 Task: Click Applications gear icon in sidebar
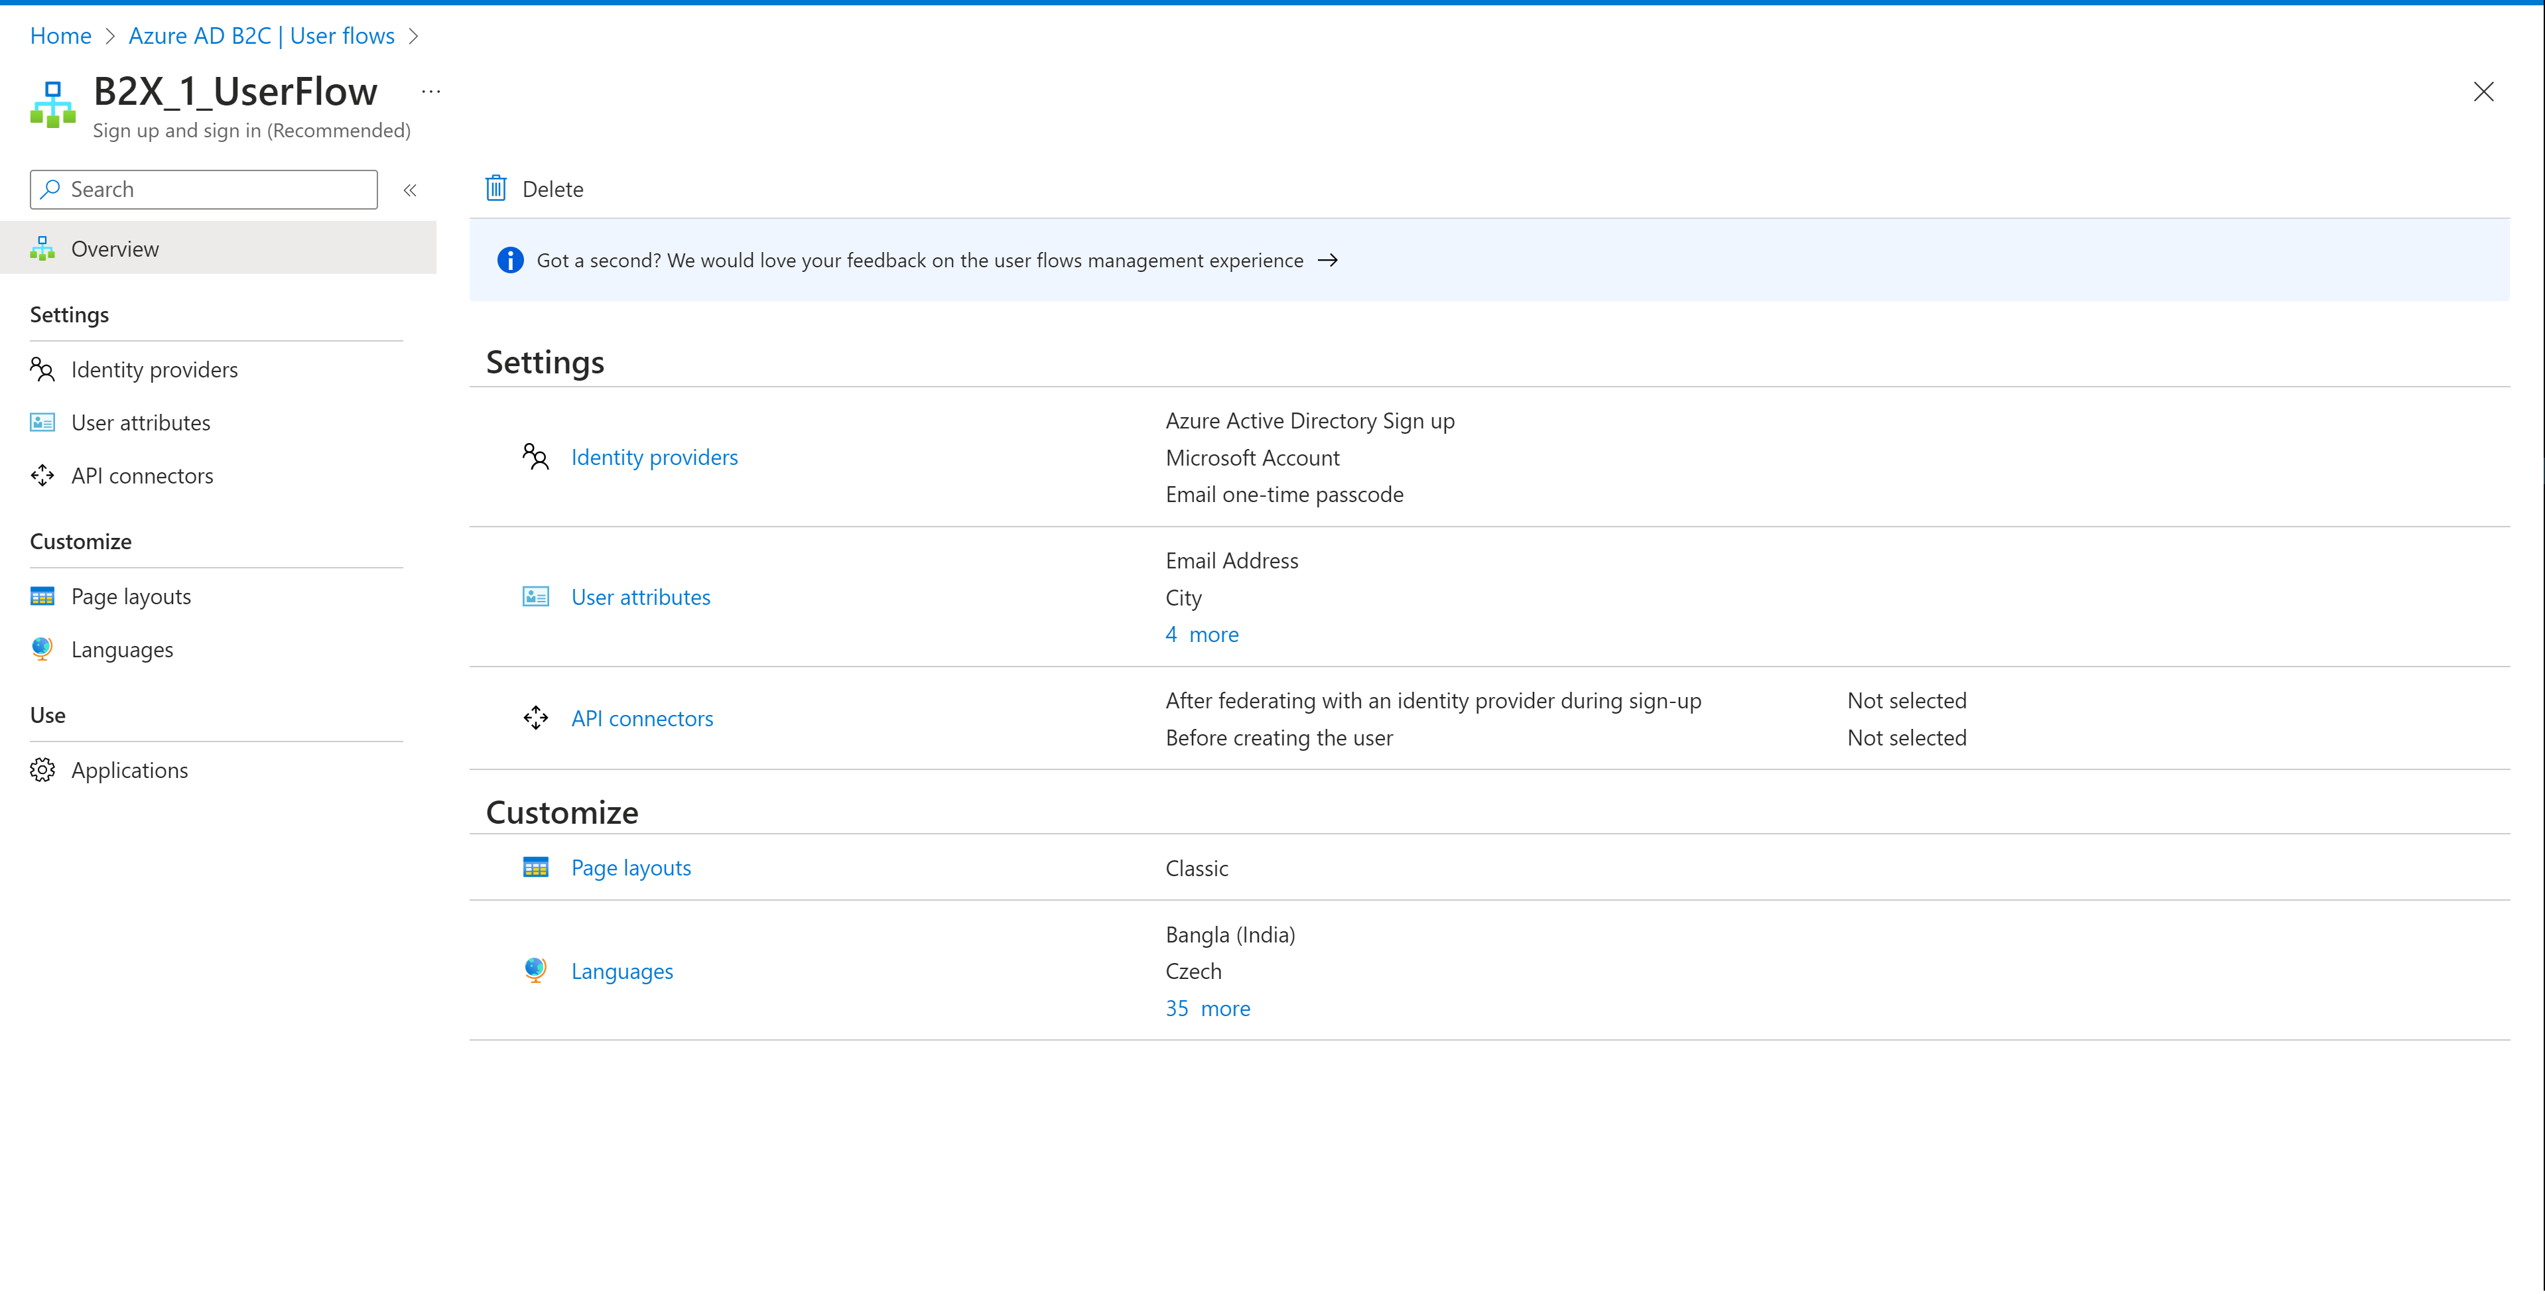click(42, 771)
